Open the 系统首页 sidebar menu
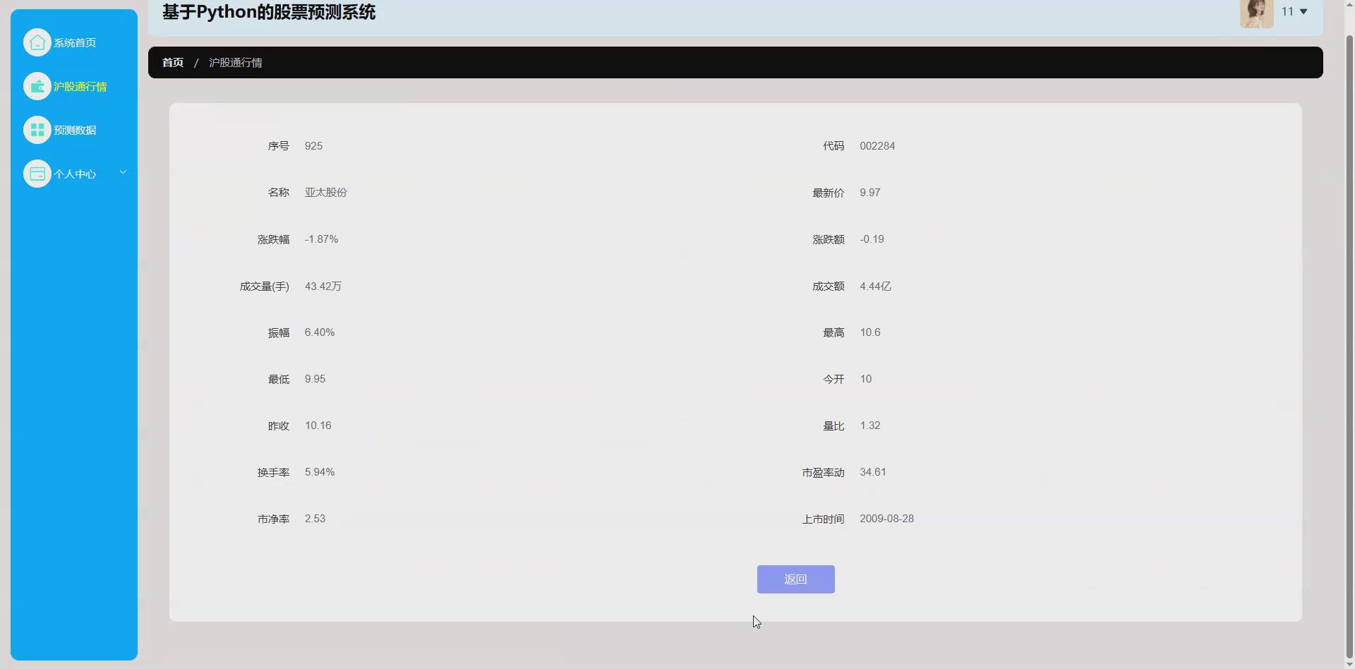Viewport: 1355px width, 669px height. [74, 42]
